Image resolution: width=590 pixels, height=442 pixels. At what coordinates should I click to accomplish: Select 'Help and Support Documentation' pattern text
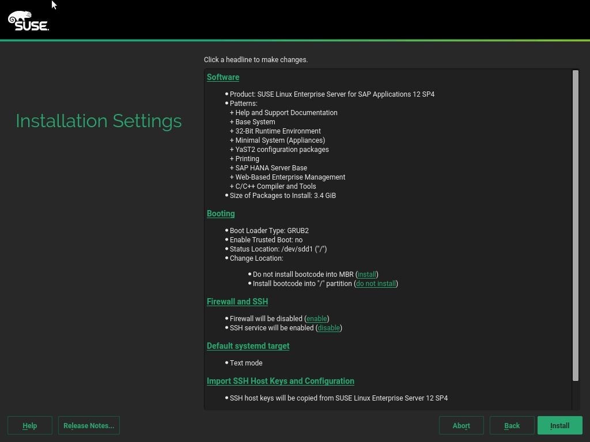click(x=286, y=112)
